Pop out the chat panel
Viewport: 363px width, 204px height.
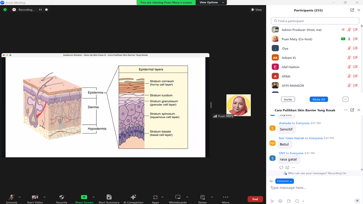point(352,110)
